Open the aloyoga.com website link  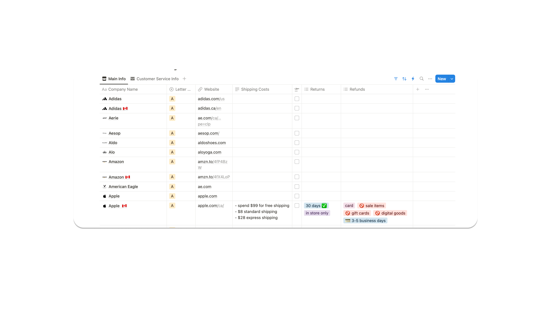tap(209, 152)
